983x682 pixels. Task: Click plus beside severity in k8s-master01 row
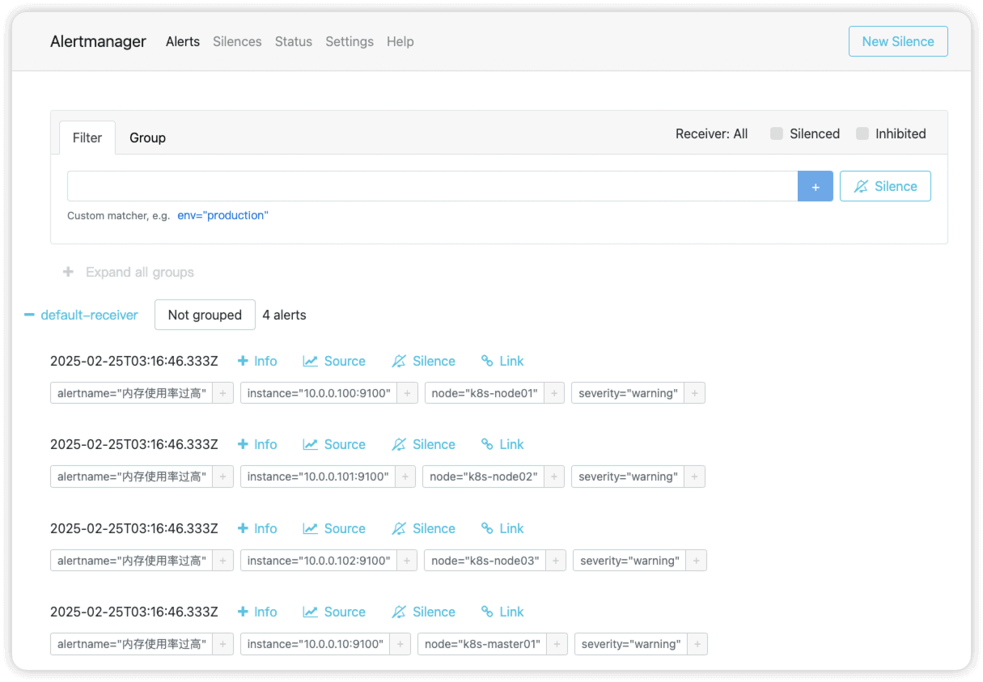tap(697, 644)
